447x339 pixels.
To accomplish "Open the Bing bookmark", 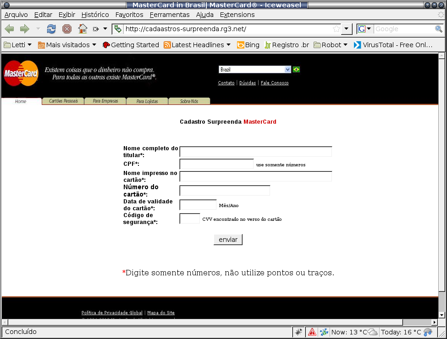I will [248, 45].
